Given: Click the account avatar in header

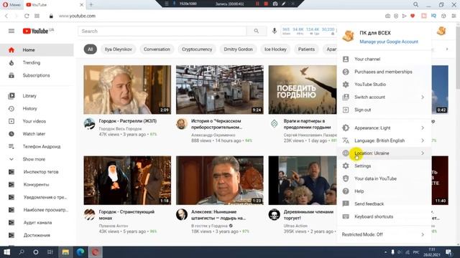Looking at the screenshot, I should [441, 31].
